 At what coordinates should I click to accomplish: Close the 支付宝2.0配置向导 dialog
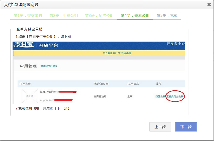point(209,5)
